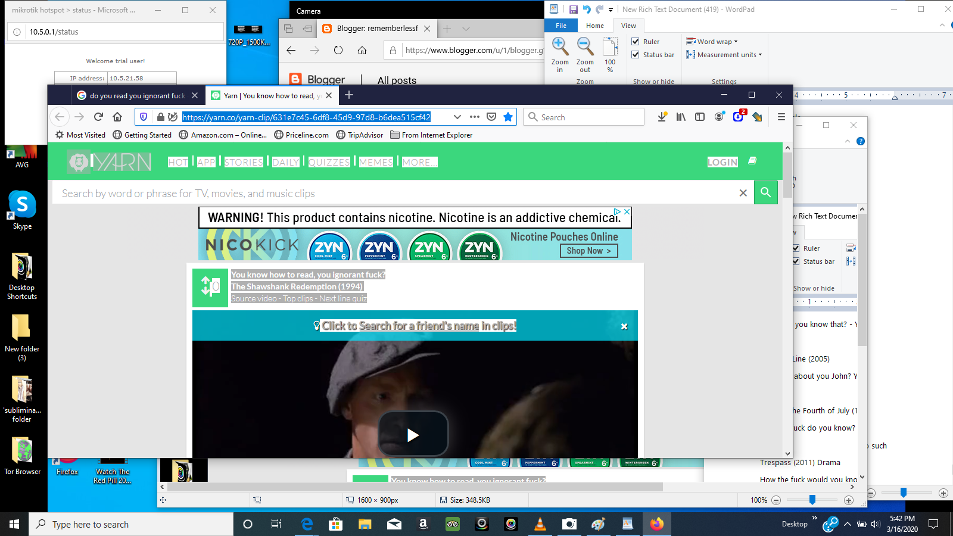Screen dimensions: 953x536
Task: Open Measurement units dropdown in WordPad
Action: (x=724, y=55)
